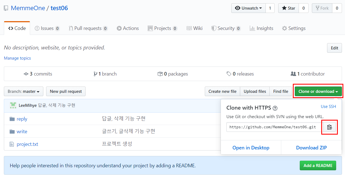The width and height of the screenshot is (345, 181).
Task: Select the clone URL text field
Action: [275, 127]
